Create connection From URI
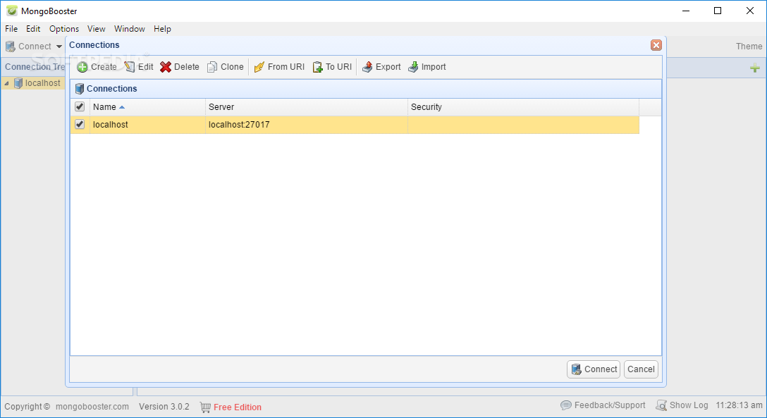The width and height of the screenshot is (767, 418). pos(279,67)
